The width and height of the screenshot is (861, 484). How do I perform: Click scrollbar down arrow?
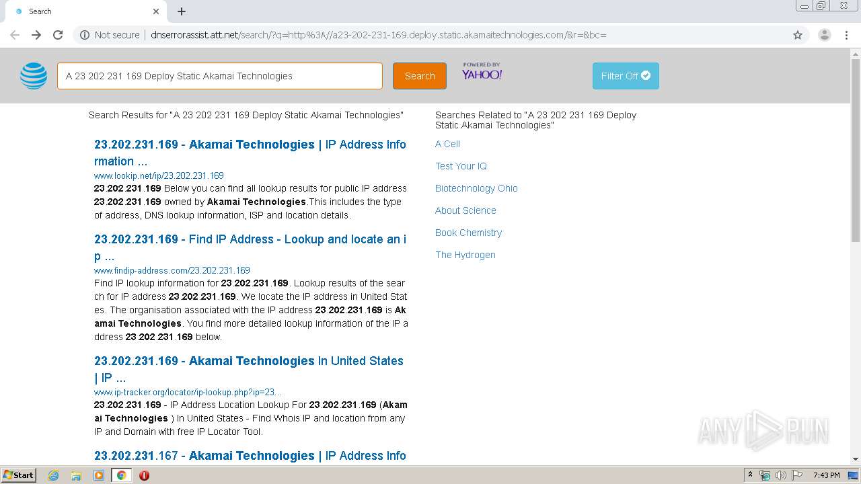856,459
